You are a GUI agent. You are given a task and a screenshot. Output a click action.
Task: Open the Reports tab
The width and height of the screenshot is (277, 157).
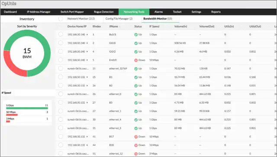point(216,12)
